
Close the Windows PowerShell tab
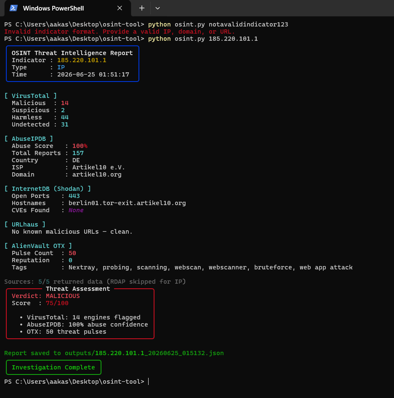coord(120,8)
